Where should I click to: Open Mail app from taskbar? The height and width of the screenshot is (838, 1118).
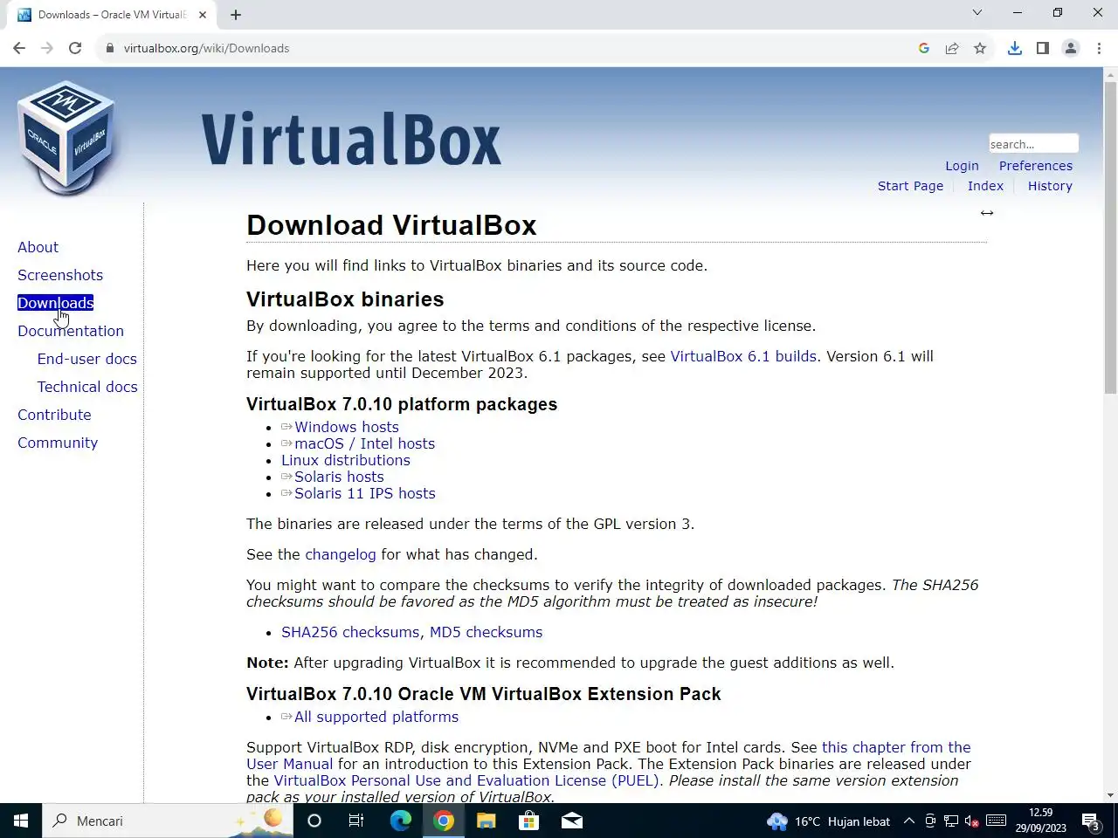point(572,821)
